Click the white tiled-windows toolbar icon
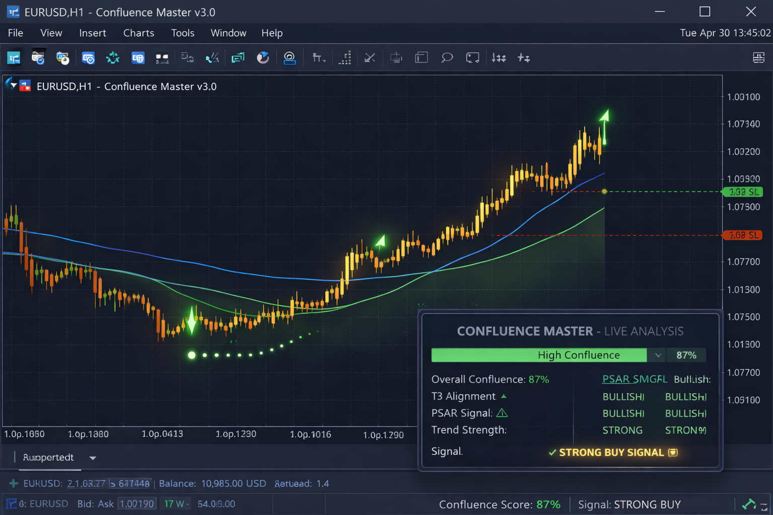The width and height of the screenshot is (773, 515). pos(162,58)
